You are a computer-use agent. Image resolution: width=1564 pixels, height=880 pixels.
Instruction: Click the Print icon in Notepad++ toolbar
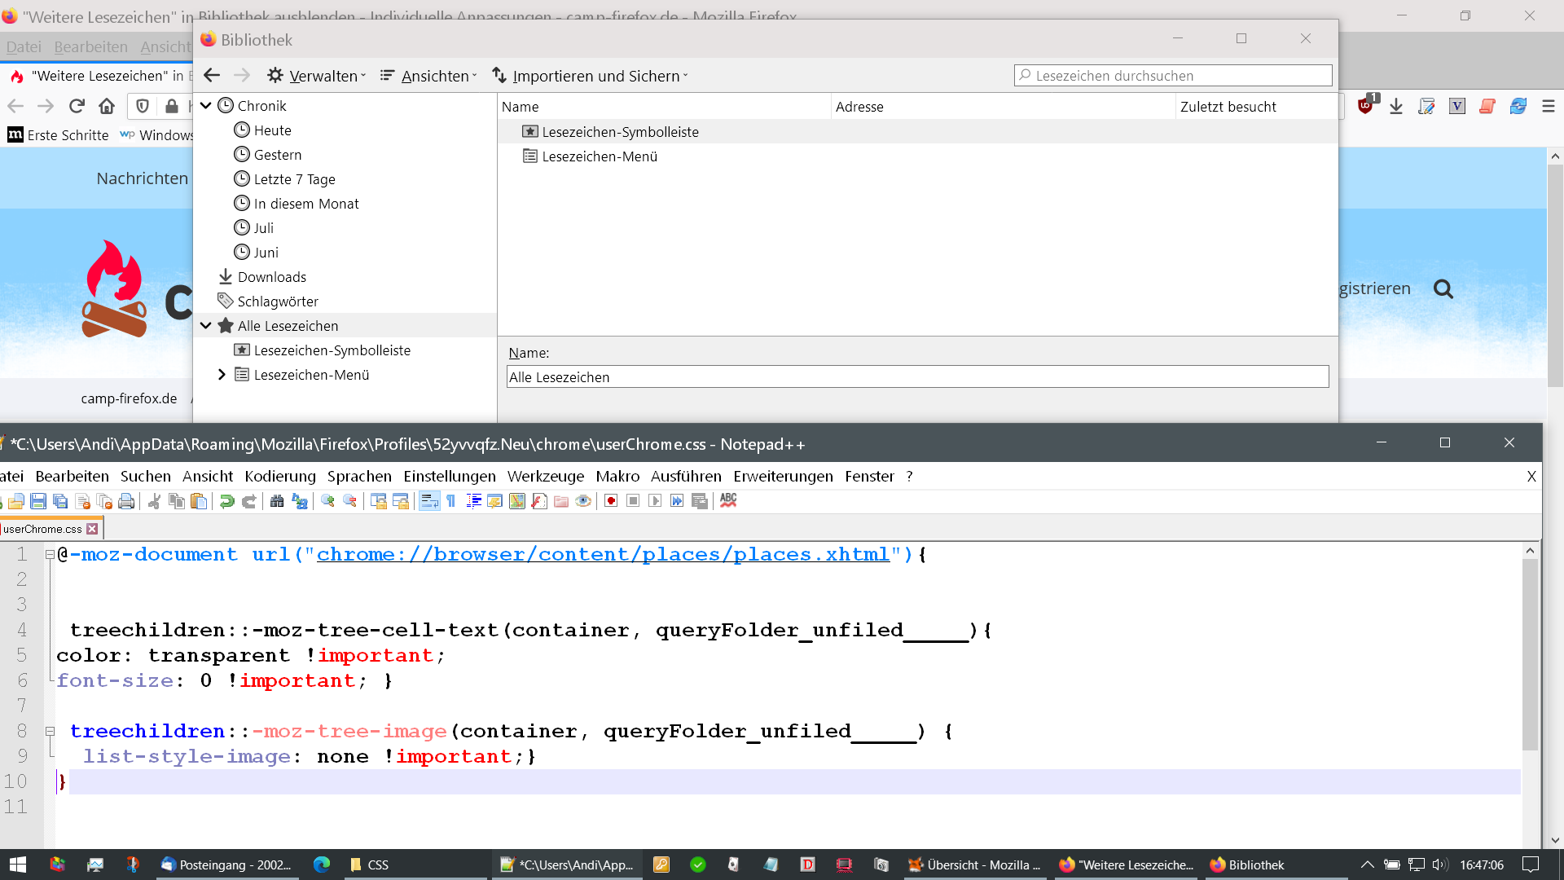click(x=126, y=501)
